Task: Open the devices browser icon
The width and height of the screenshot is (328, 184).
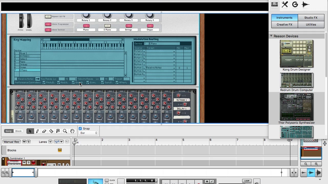Action: pyautogui.click(x=274, y=4)
